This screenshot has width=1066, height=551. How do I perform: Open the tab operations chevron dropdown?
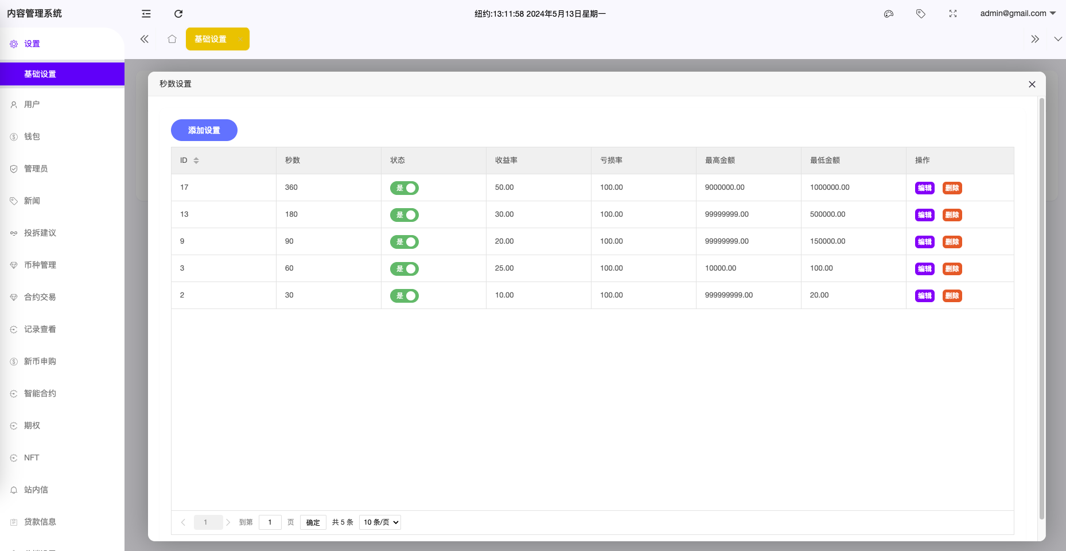coord(1058,39)
